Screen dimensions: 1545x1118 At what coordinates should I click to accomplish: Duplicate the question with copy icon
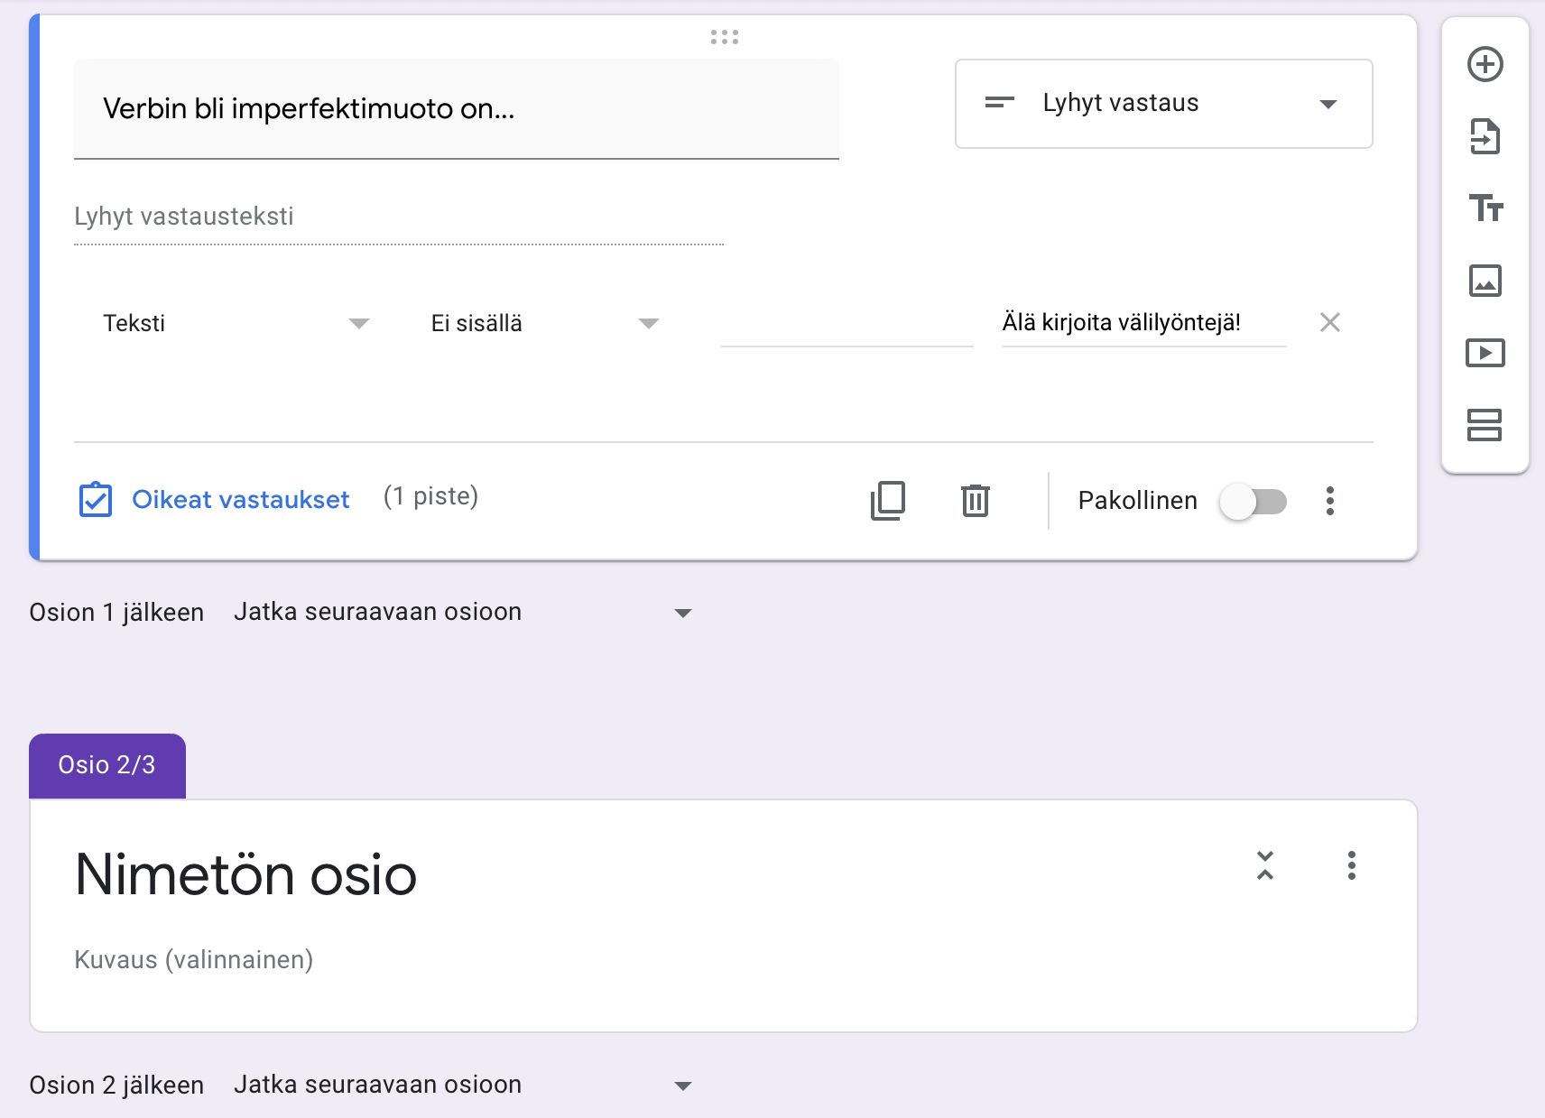(x=888, y=500)
